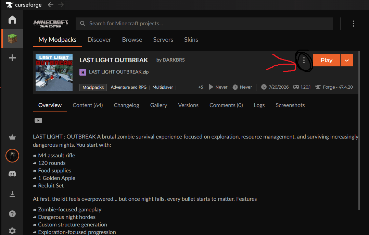This screenshot has height=235, width=369.
Task: Click the Modpacks category tag
Action: (93, 87)
